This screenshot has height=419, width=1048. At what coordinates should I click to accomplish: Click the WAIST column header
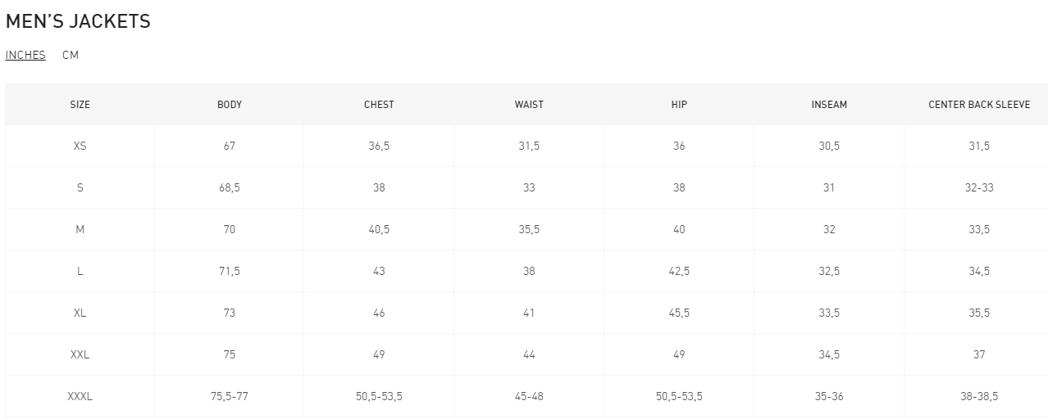click(x=529, y=105)
